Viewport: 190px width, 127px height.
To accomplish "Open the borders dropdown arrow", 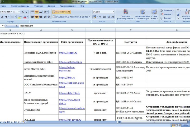I will 15,17.
